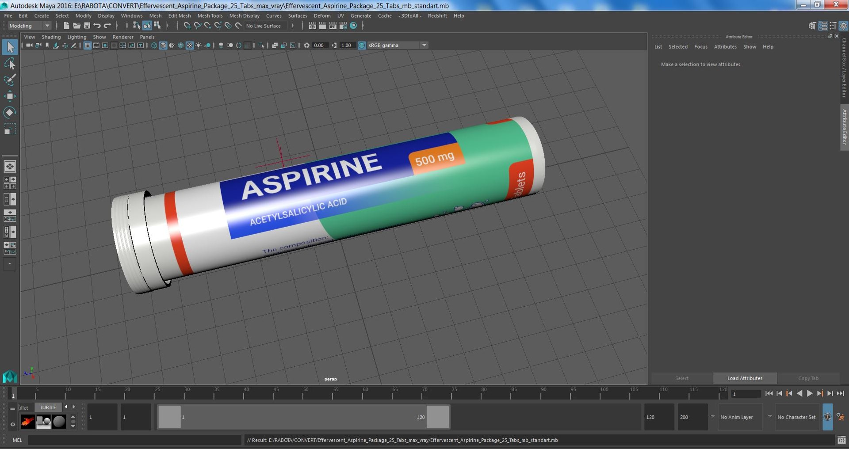This screenshot has height=449, width=849.
Task: Toggle isolate select in viewport
Action: tap(261, 46)
